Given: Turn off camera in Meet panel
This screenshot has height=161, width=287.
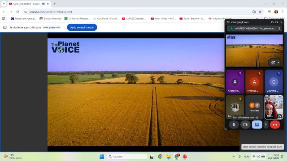Looking at the screenshot, I should 245,125.
